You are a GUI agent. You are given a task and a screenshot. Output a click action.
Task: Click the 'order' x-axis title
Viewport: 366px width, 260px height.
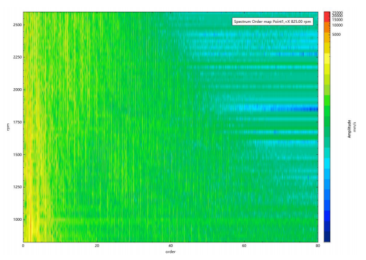(x=170, y=252)
